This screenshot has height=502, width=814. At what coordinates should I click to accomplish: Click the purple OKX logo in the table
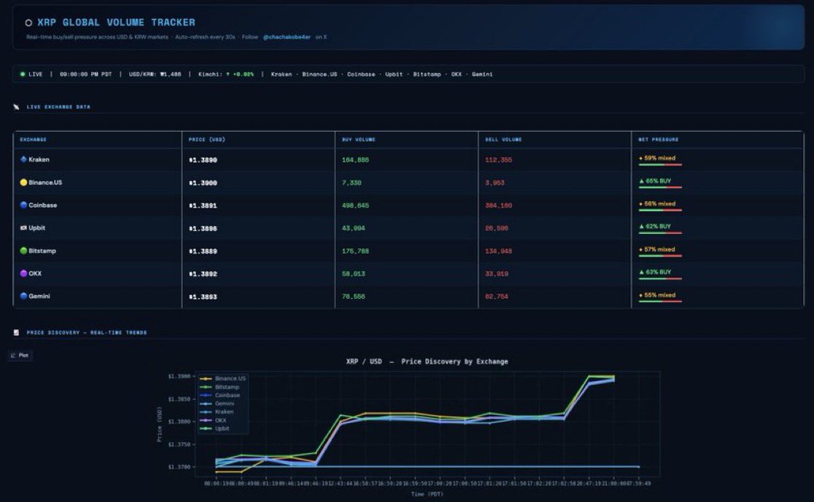pos(23,273)
